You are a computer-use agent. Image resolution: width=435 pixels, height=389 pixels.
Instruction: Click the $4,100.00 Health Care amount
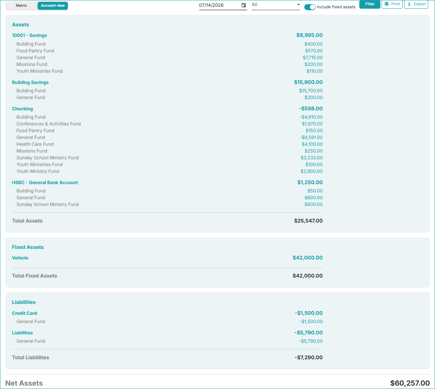point(312,144)
